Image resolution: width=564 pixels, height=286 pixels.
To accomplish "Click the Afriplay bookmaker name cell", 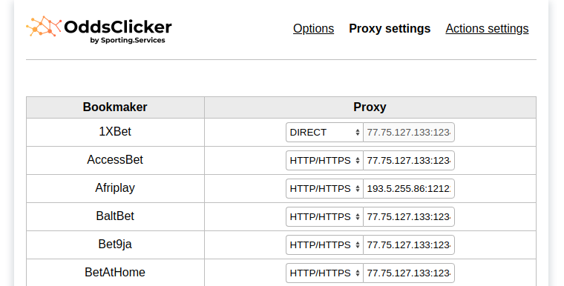I will click(x=115, y=188).
